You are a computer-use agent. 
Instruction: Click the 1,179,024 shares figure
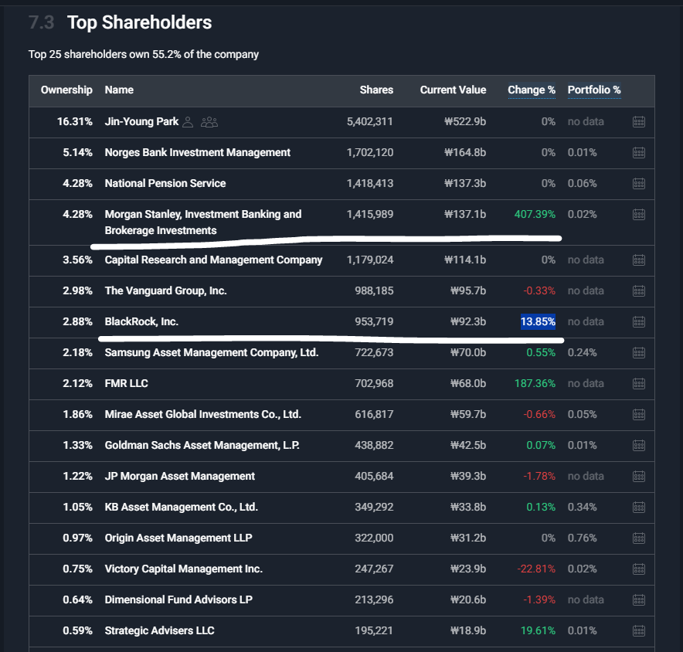[x=370, y=260]
